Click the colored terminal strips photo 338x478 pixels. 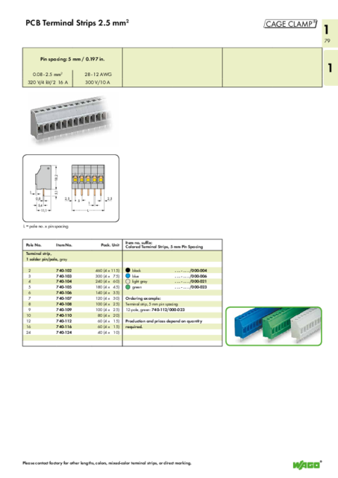point(274,326)
